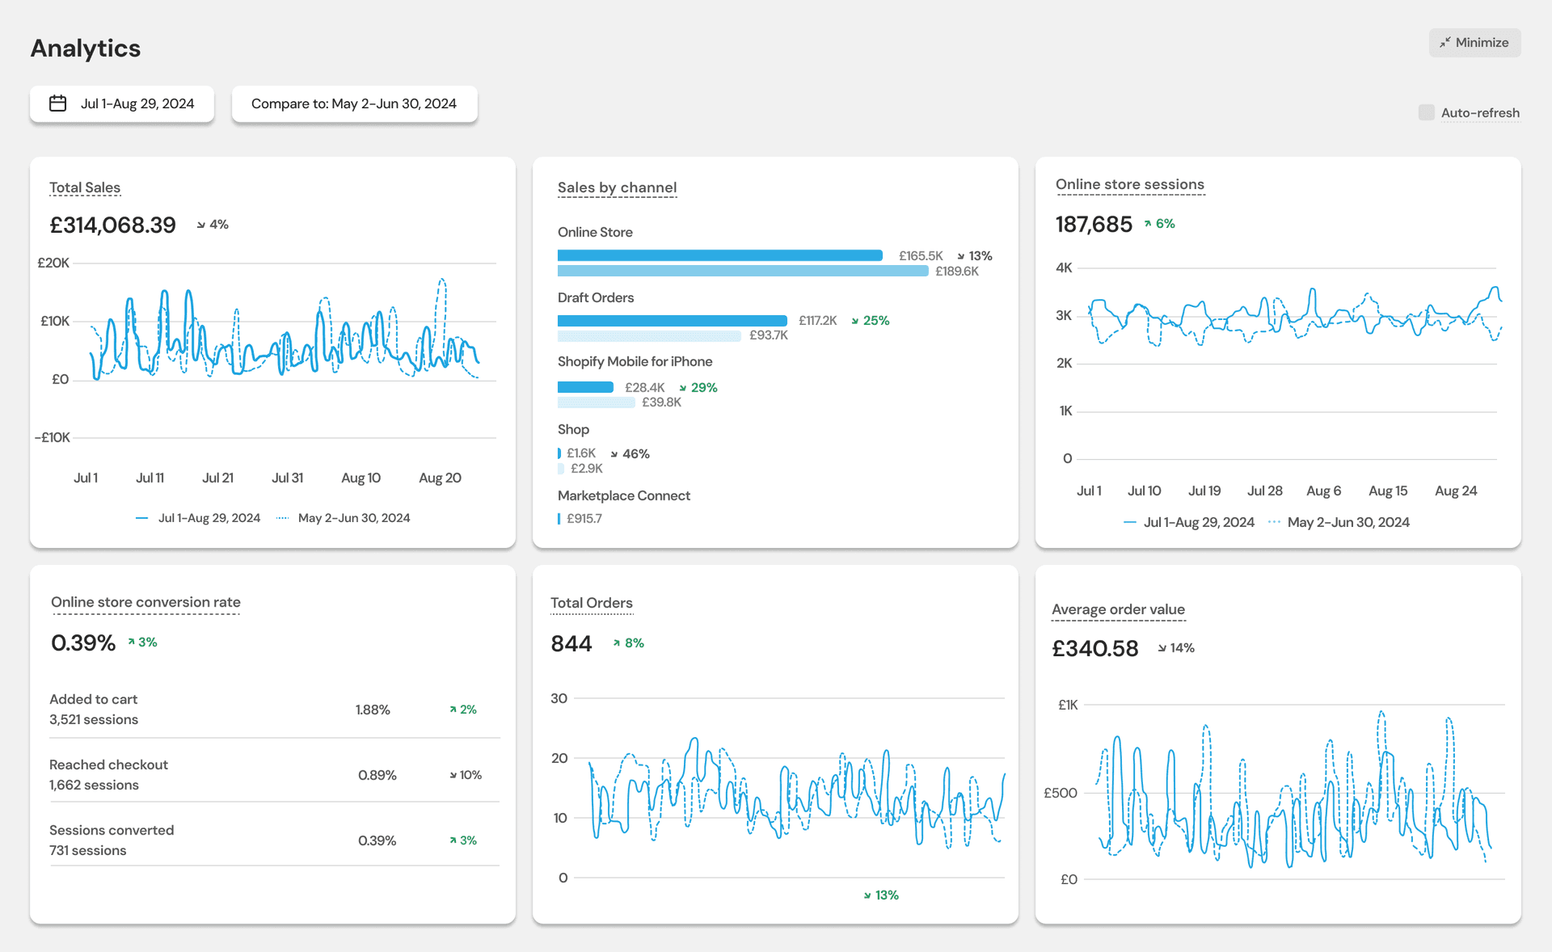Click the 14% decrease on Average order value
The width and height of the screenshot is (1552, 952).
[x=1176, y=648]
